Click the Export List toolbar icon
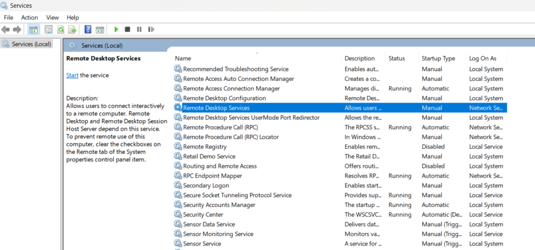Image resolution: width=535 pixels, height=250 pixels. coord(72,30)
